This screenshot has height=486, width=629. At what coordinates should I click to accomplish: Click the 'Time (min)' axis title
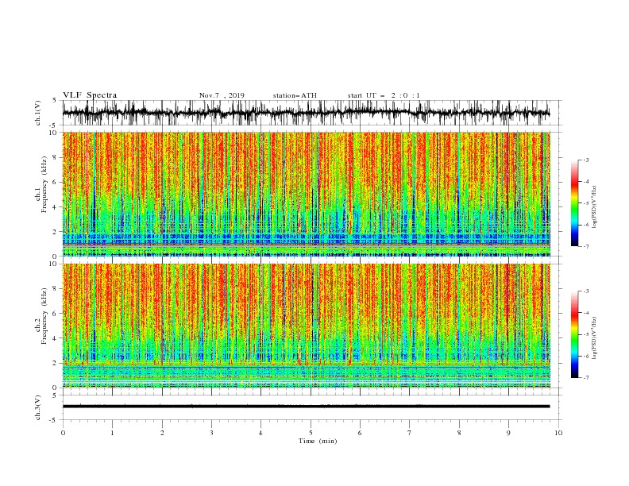pyautogui.click(x=318, y=441)
